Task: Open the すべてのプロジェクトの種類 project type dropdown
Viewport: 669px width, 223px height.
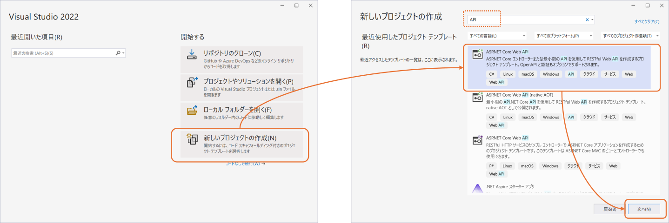Action: click(630, 36)
